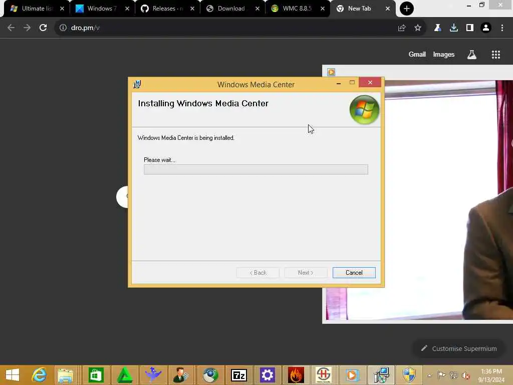513x385 pixels.
Task: Open the browser profile avatar
Action: pos(486,28)
